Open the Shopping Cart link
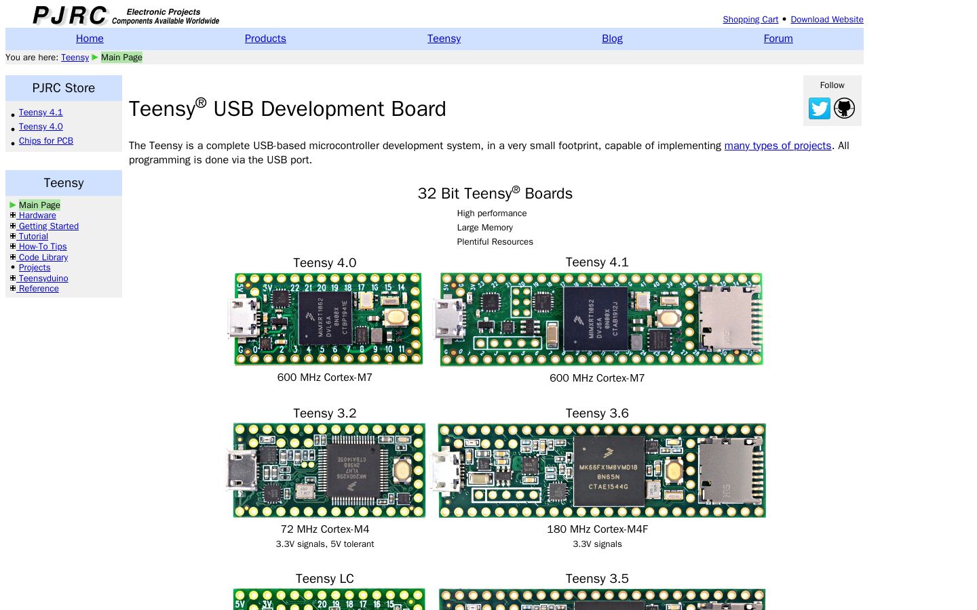Viewport: 977px width, 610px height. click(x=750, y=20)
